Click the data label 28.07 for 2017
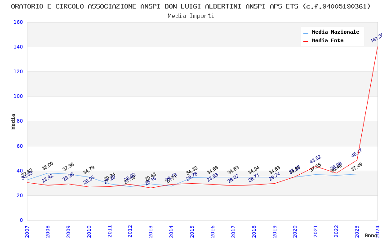Screen dimensions: 382x247 pos(233,179)
